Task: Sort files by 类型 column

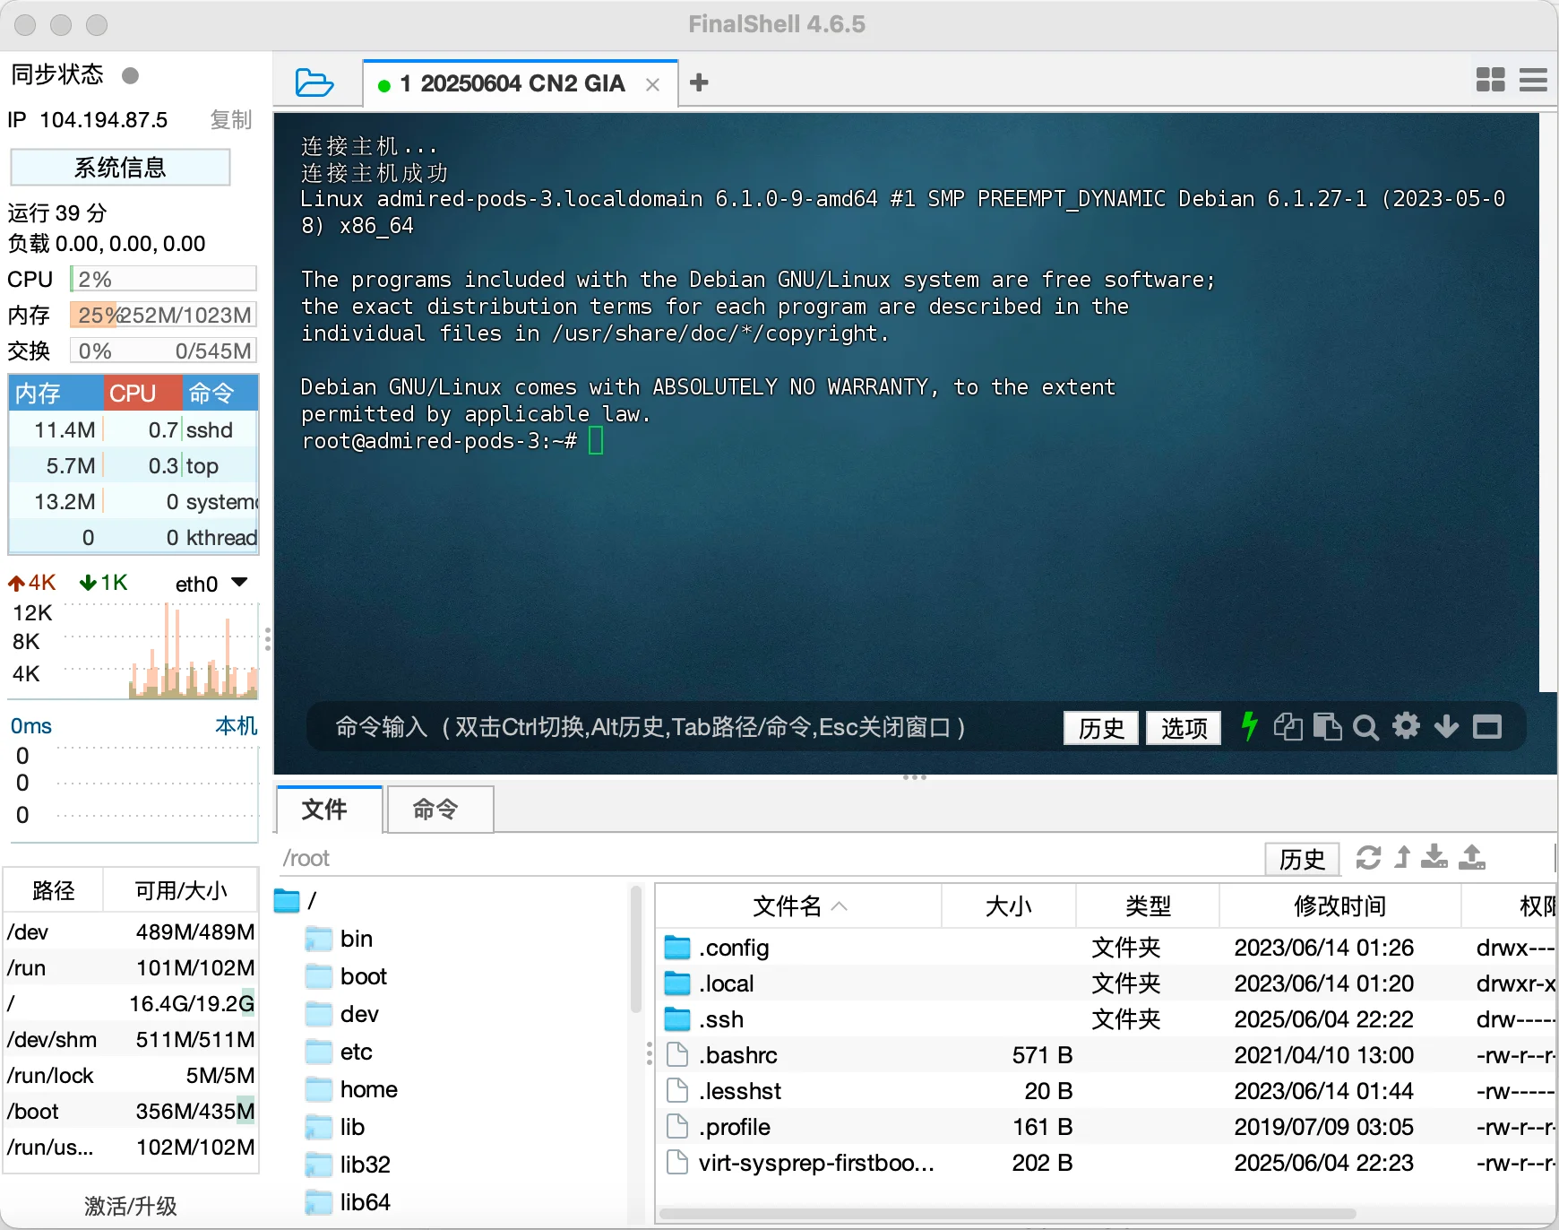Action: (1148, 905)
